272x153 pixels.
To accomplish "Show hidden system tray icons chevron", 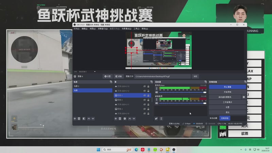I will 241,150.
